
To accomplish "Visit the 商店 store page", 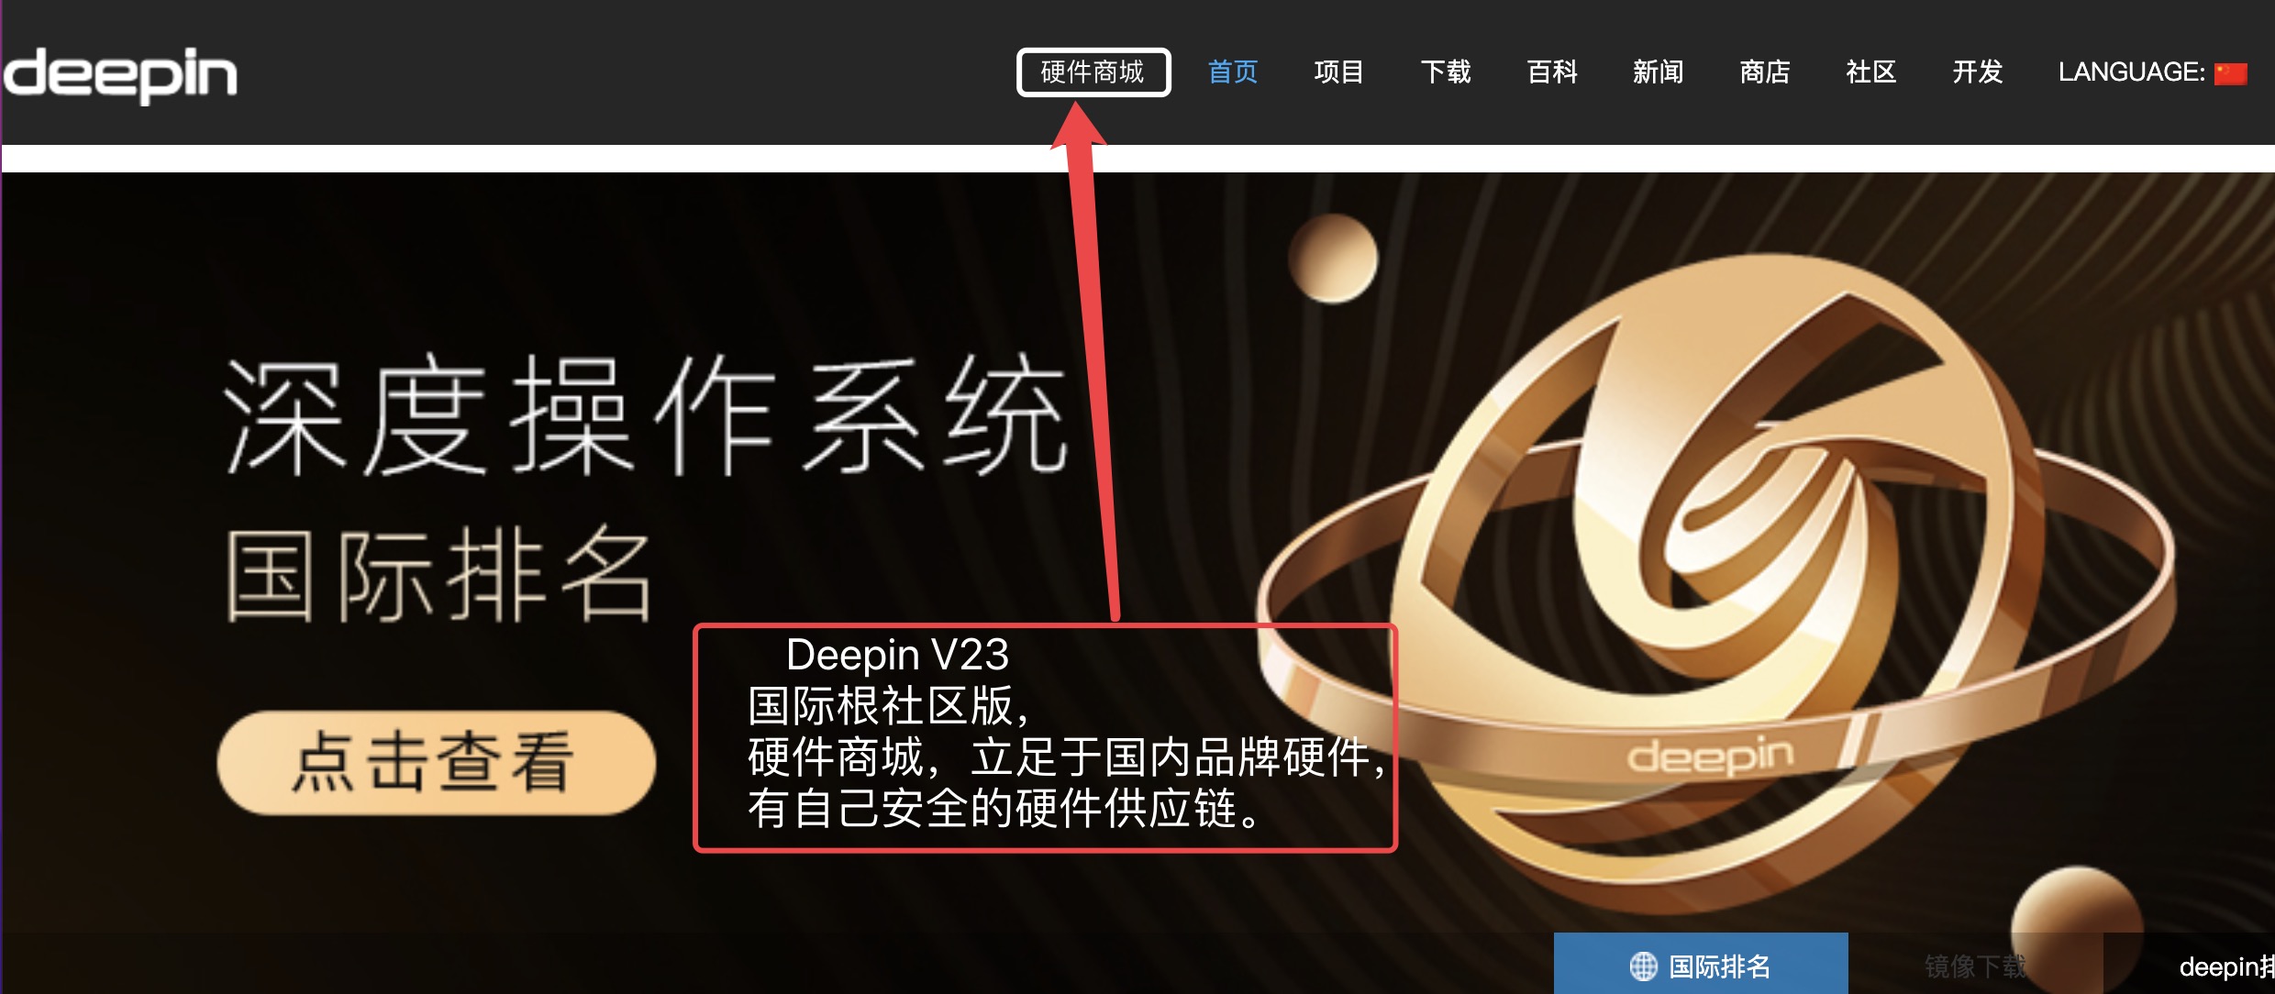I will (x=1764, y=72).
